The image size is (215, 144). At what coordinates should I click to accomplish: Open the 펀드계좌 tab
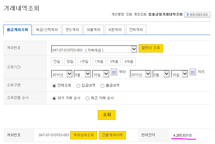(72, 30)
